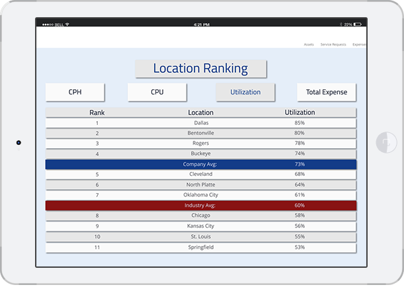Click the 58% utilization value

pyautogui.click(x=300, y=216)
